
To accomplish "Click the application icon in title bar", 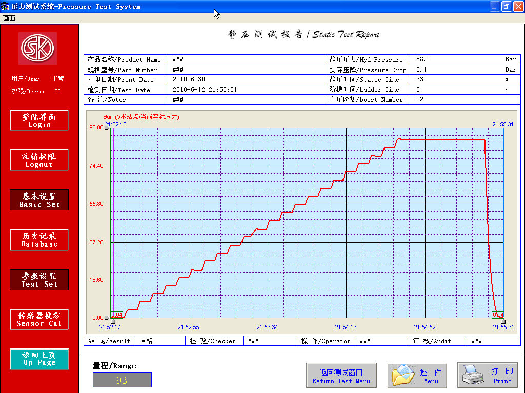I will 6,7.
